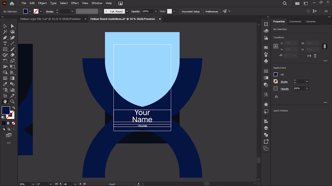Click the Document Setup button

(190, 11)
